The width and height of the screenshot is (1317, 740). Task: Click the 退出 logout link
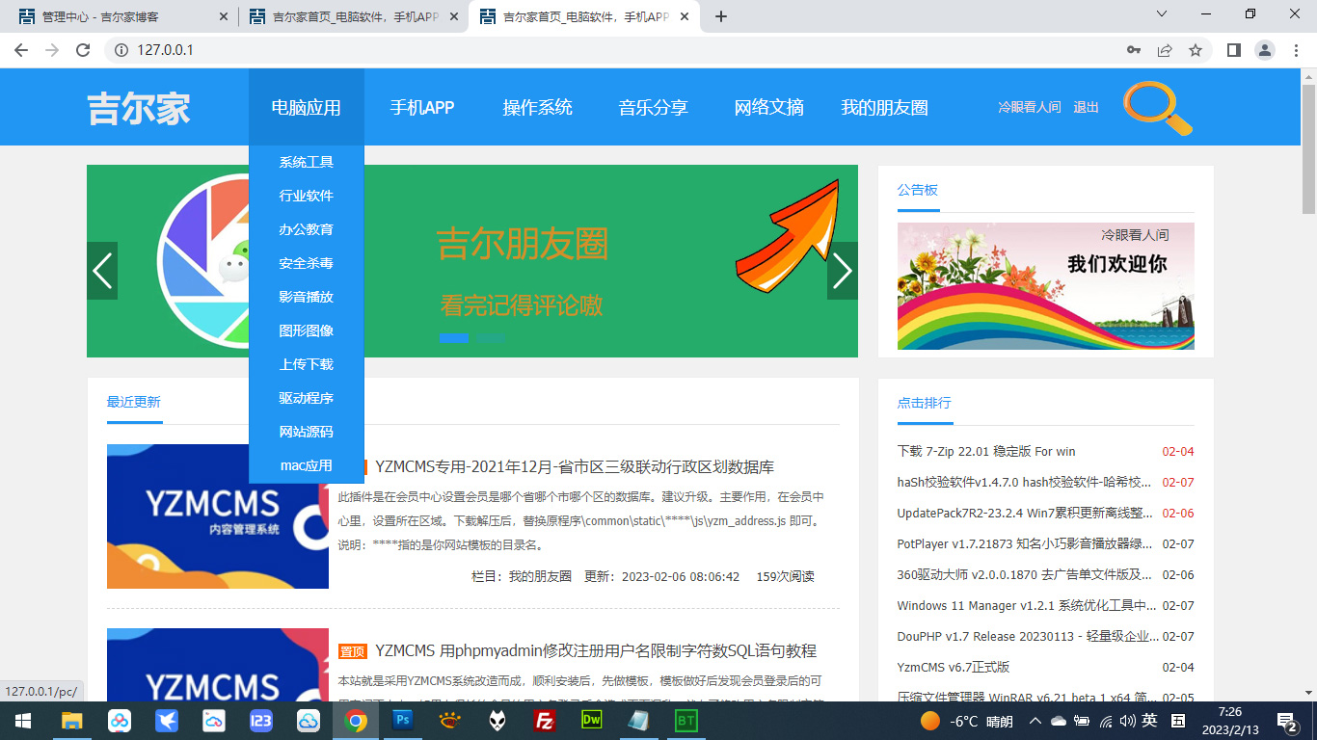coord(1086,107)
